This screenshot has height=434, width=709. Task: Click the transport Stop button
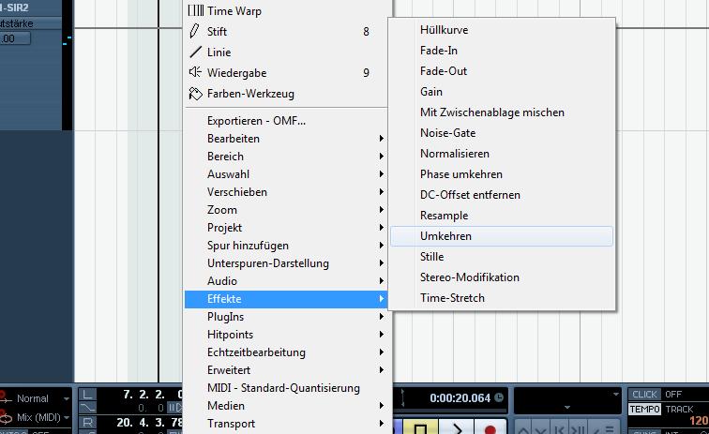point(420,427)
